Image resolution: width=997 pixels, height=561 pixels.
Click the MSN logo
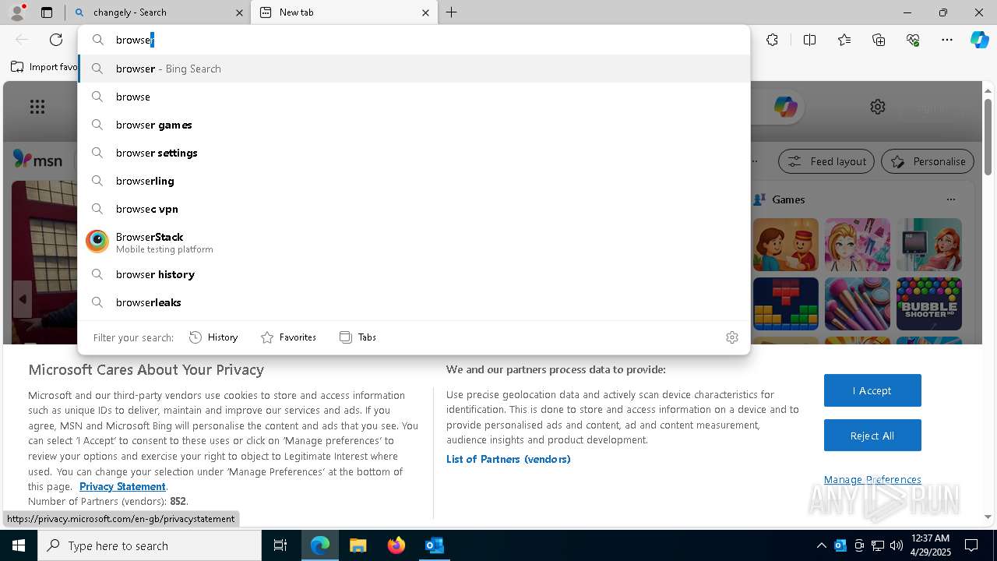37,160
